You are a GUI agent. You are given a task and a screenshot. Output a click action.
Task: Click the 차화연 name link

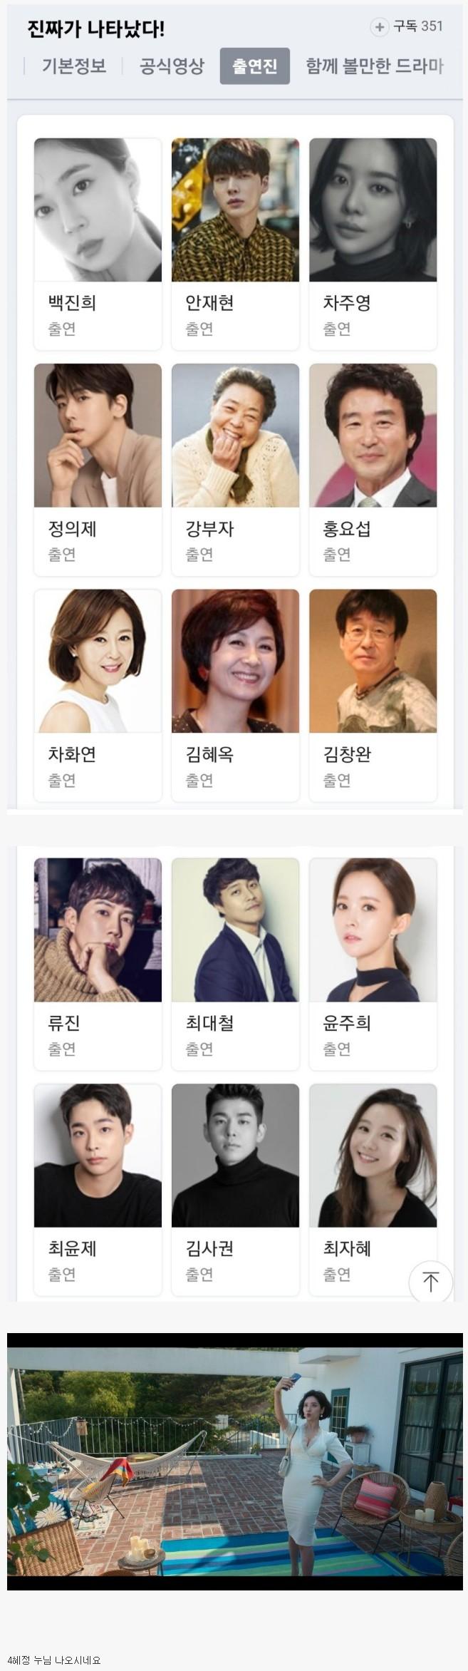click(x=72, y=754)
